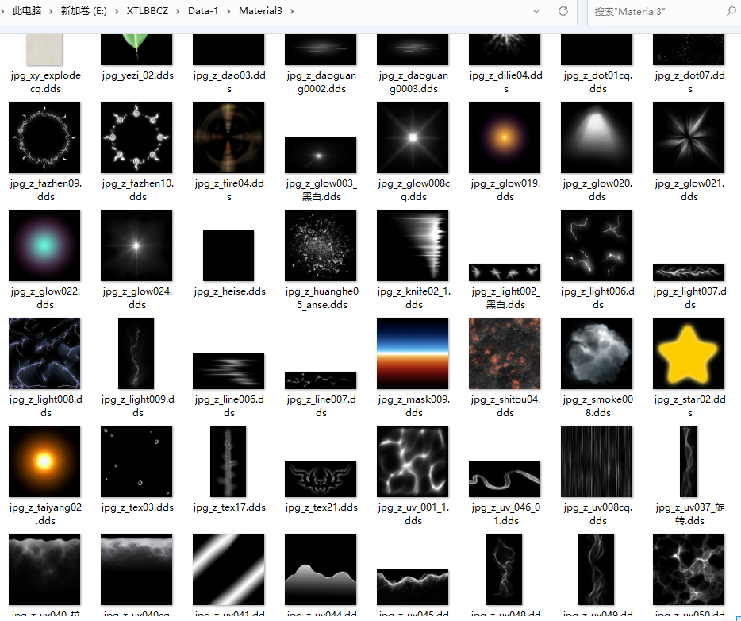Pick the teal glow jpg_z_glow022.dds file
This screenshot has width=741, height=621.
(x=44, y=245)
